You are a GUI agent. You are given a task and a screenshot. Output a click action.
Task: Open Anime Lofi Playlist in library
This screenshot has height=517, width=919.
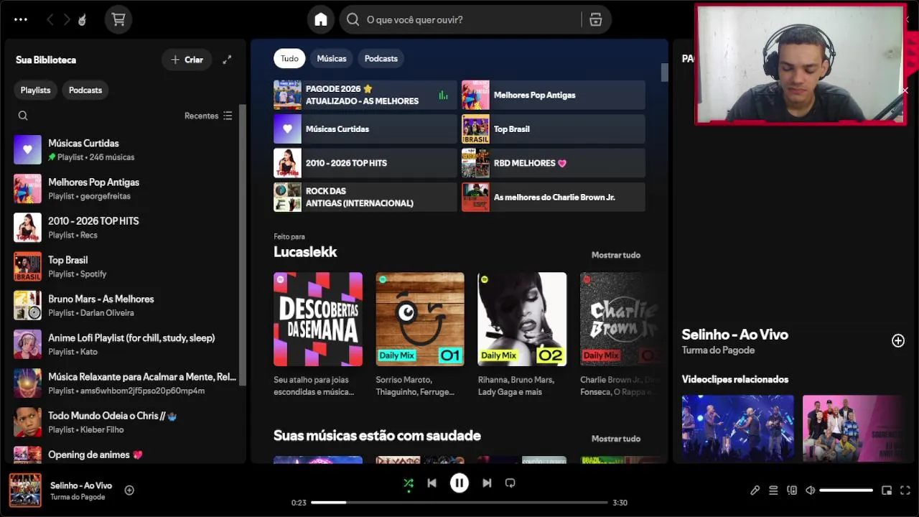click(x=125, y=344)
